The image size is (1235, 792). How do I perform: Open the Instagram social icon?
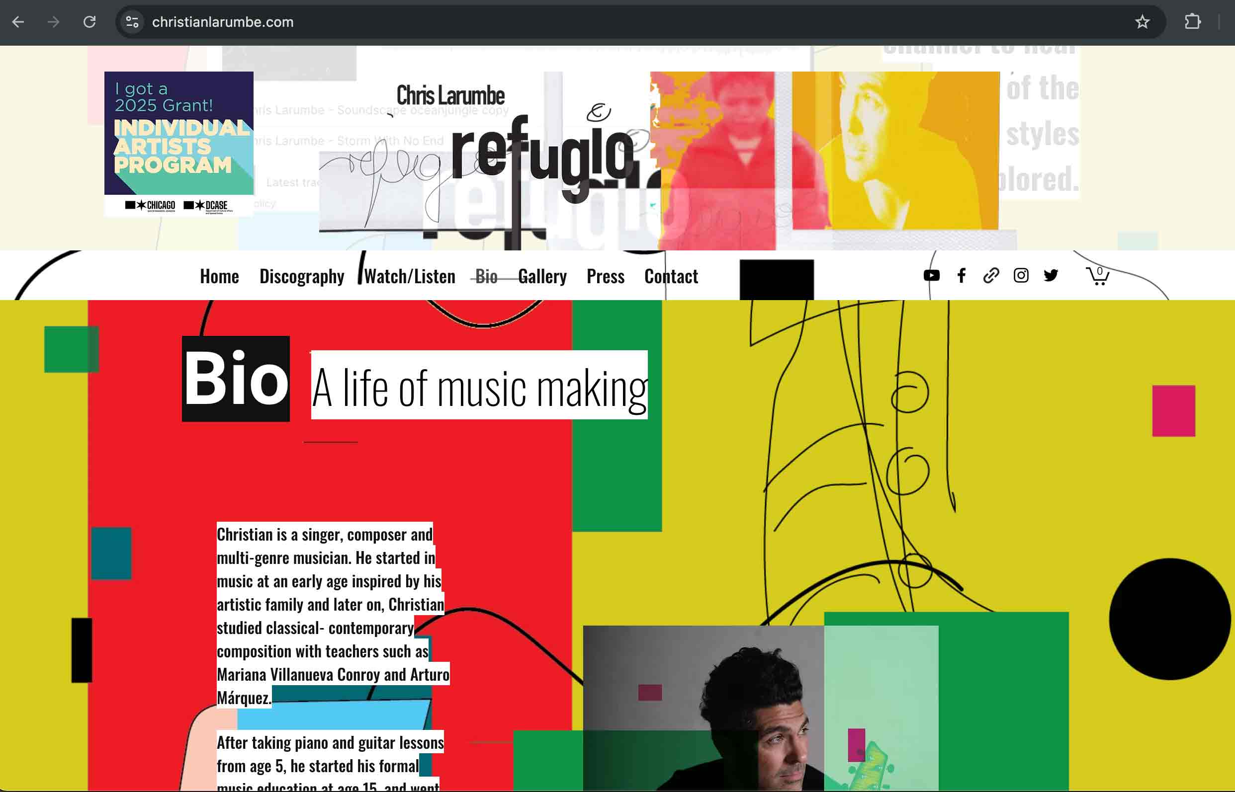(1021, 276)
